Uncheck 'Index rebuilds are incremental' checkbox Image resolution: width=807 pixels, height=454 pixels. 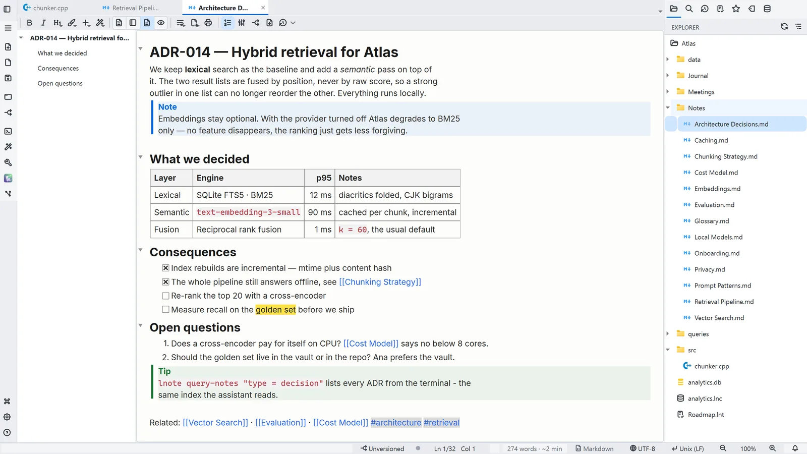165,268
